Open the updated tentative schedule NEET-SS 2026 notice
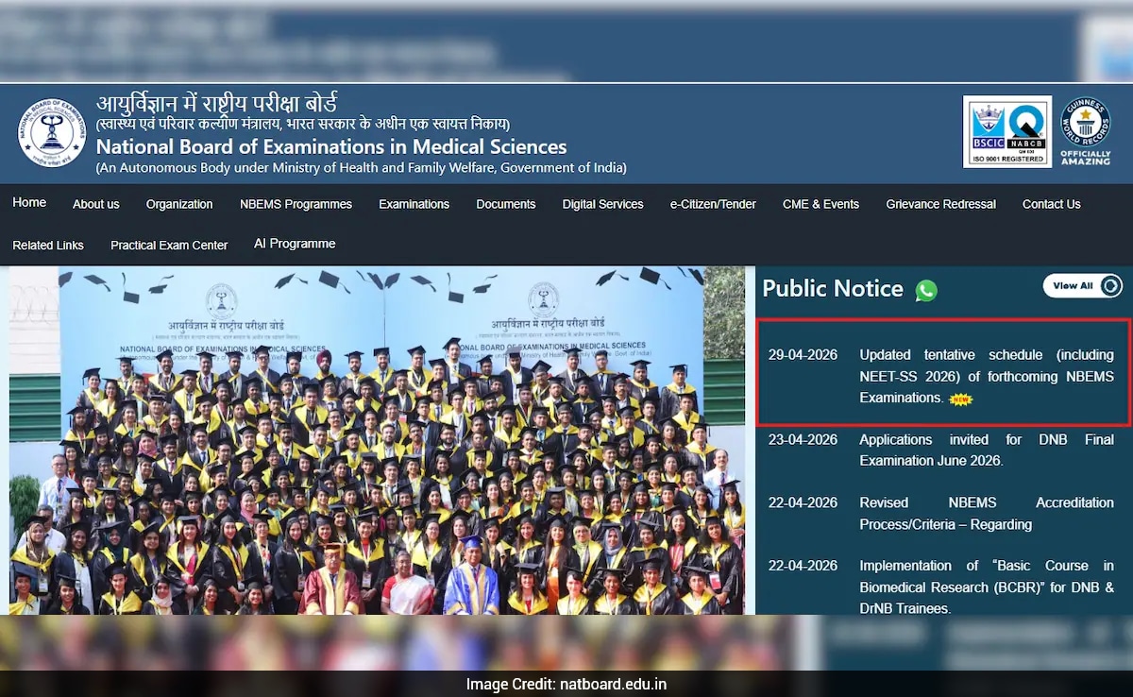Image resolution: width=1133 pixels, height=697 pixels. 986,376
